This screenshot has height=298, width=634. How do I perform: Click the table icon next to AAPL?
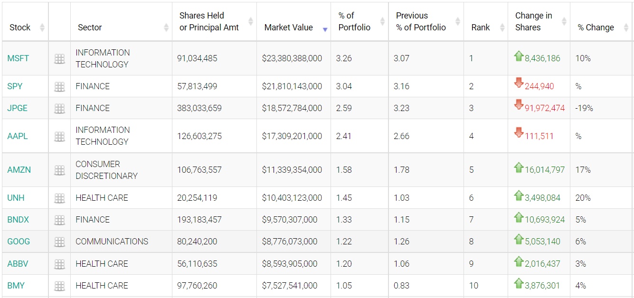pos(59,137)
